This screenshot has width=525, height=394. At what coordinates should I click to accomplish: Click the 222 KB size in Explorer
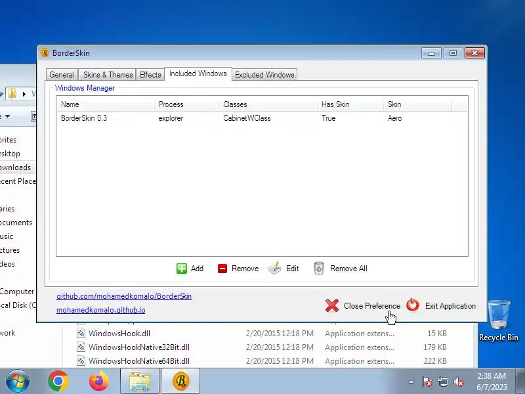[434, 361]
